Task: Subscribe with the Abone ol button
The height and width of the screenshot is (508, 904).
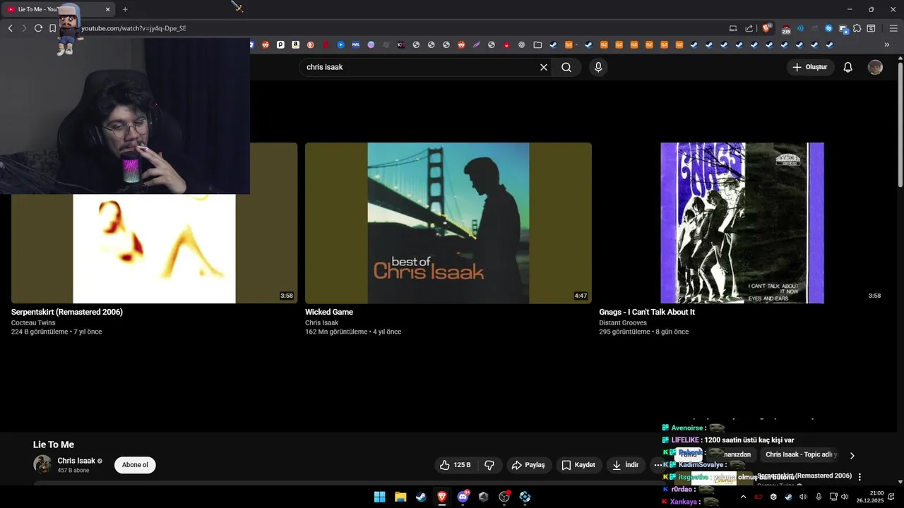Action: coord(135,465)
